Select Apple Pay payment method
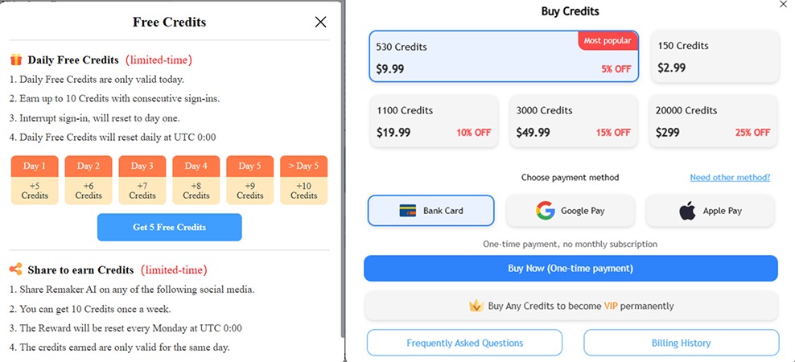Screen dimensions: 795x362 coord(711,211)
